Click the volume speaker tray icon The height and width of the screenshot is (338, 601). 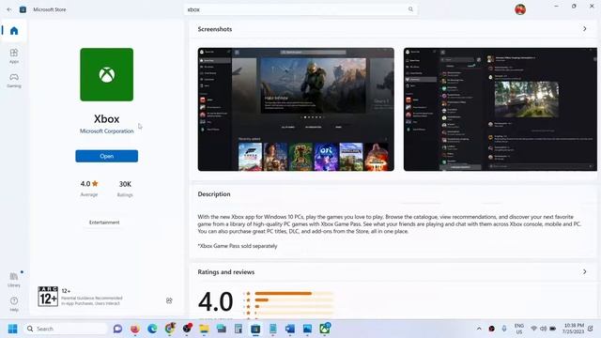point(543,329)
